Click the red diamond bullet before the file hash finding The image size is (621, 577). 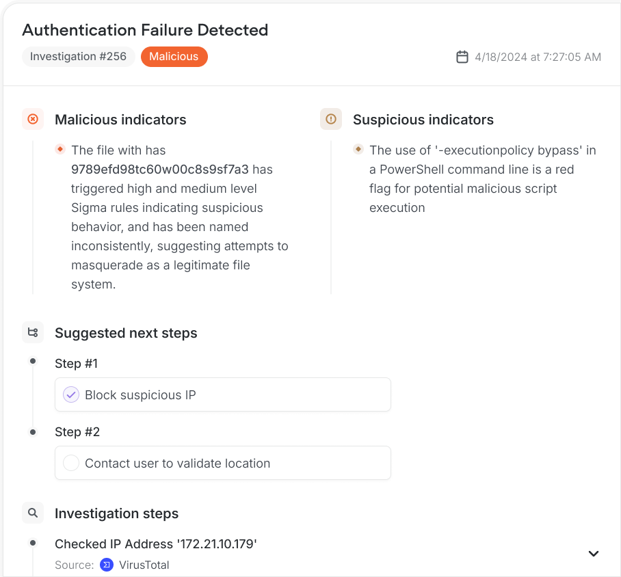pyautogui.click(x=61, y=148)
